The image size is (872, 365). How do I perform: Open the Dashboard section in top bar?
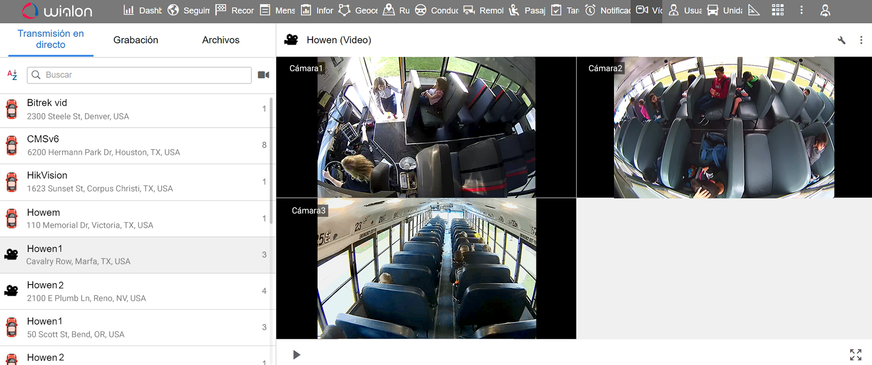(142, 10)
